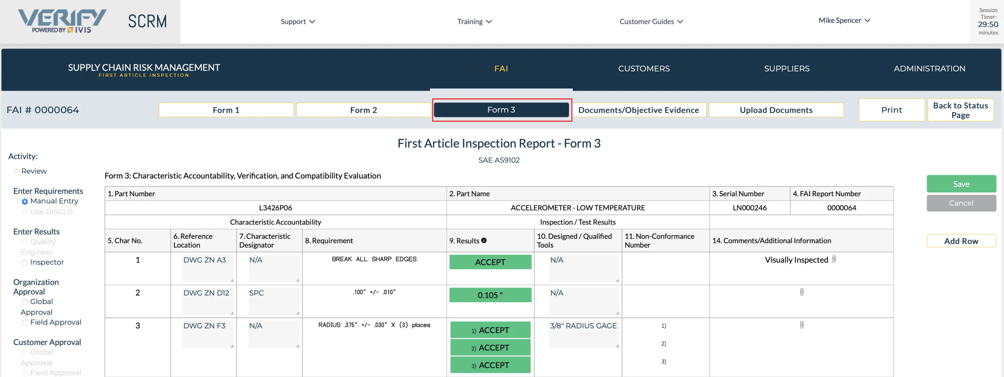Click the DWG ZN D12 reference location field

[x=208, y=301]
